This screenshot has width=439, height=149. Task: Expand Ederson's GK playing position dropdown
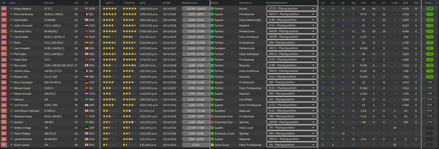click(292, 100)
